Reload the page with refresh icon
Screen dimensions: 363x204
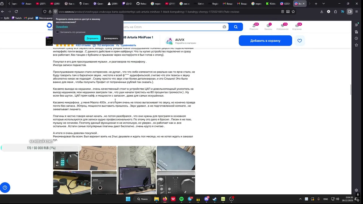click(16, 12)
